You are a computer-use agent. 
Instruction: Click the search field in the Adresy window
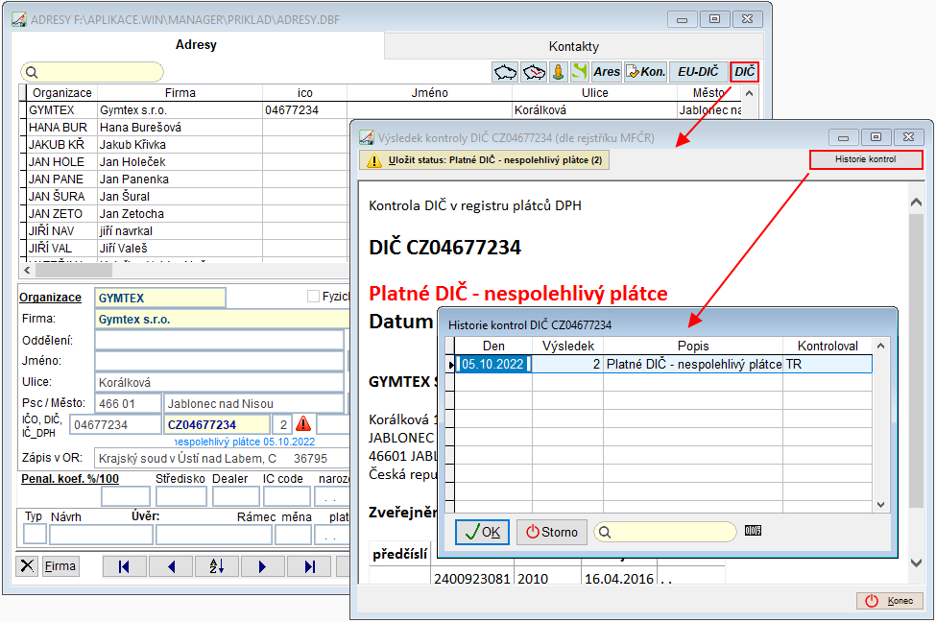coord(92,72)
